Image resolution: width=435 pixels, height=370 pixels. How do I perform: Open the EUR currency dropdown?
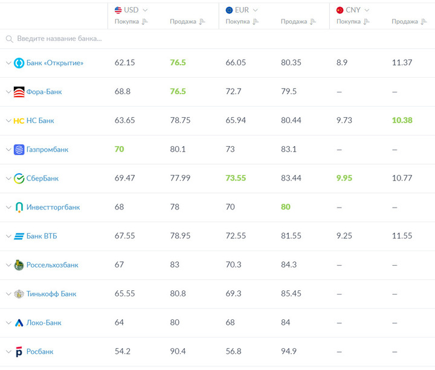point(256,10)
